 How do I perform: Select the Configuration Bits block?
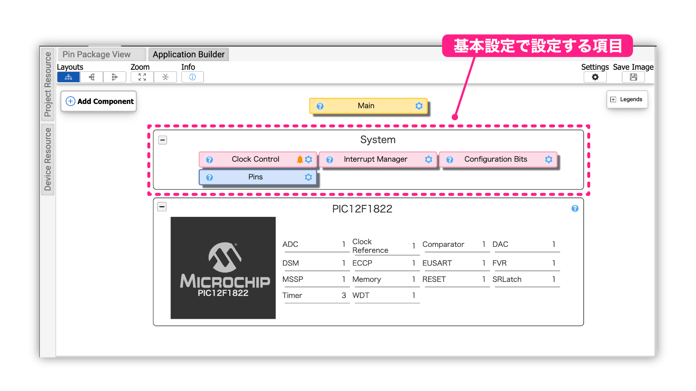498,159
